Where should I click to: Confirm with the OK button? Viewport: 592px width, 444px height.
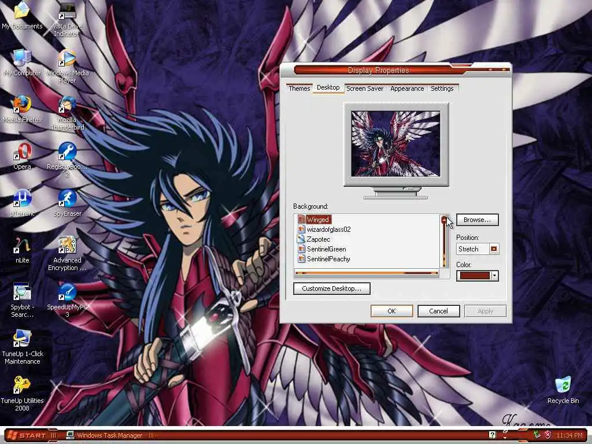(391, 311)
